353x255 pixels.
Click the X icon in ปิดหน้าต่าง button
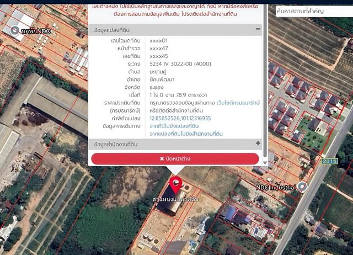(162, 159)
